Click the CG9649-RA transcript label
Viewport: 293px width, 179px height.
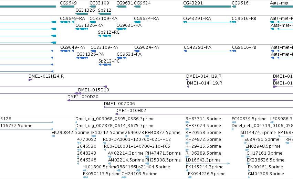click(x=73, y=19)
